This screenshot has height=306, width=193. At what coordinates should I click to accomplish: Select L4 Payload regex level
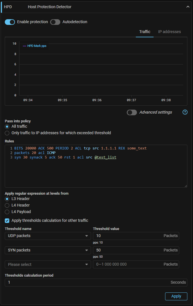[7, 212]
